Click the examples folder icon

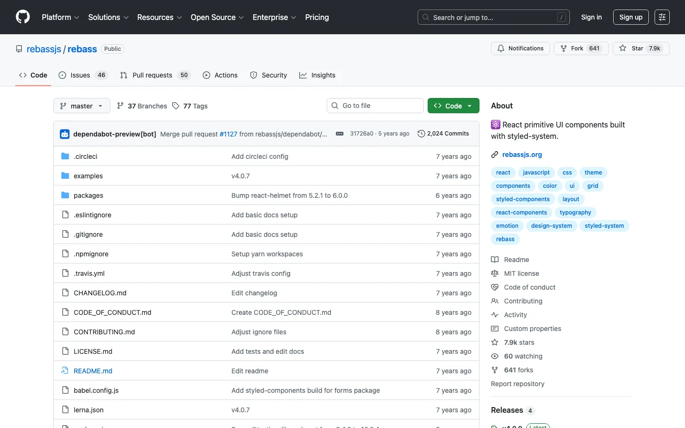(x=65, y=175)
